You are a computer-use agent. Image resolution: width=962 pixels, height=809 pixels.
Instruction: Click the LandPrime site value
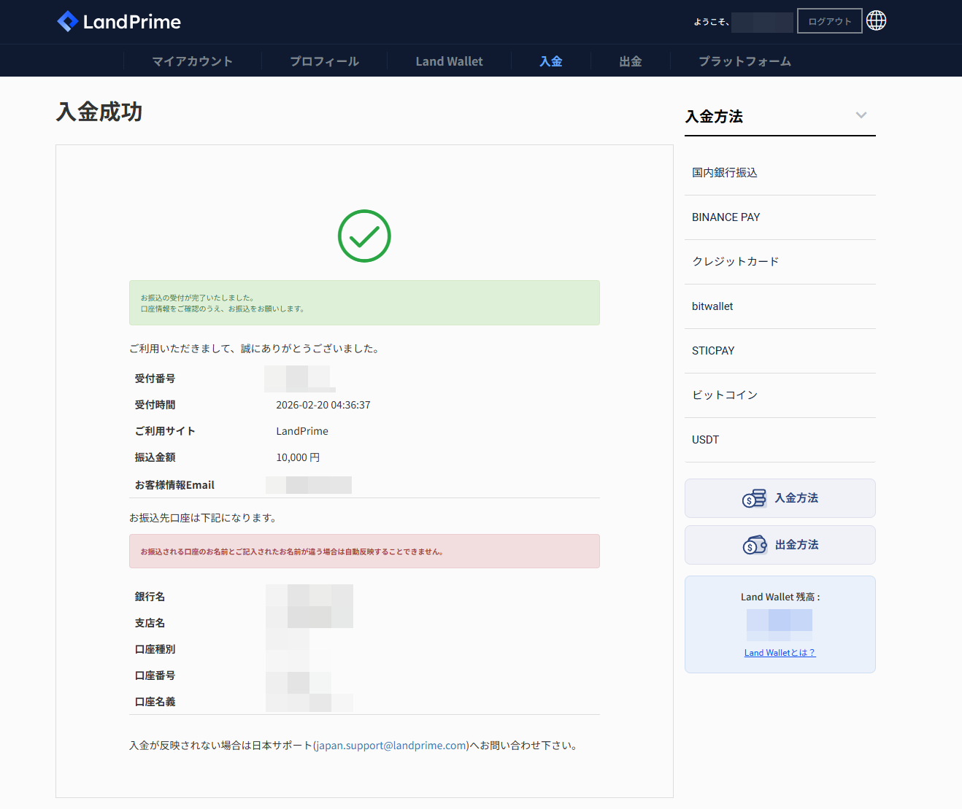pos(302,431)
